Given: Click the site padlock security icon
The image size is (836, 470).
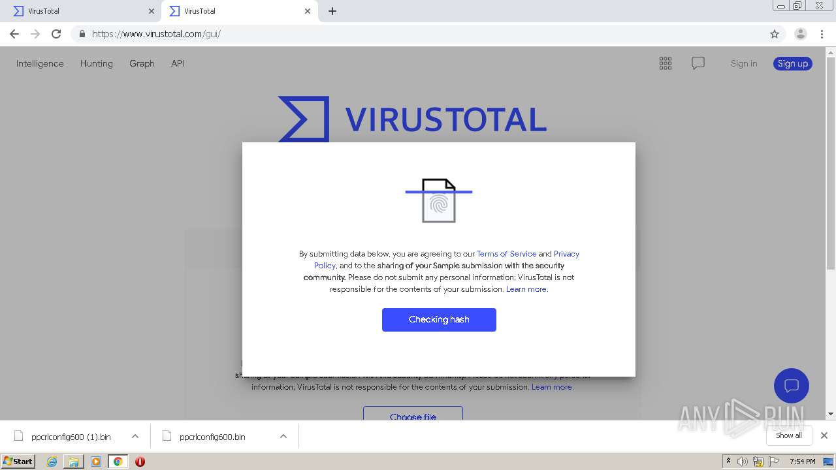Looking at the screenshot, I should tap(82, 34).
